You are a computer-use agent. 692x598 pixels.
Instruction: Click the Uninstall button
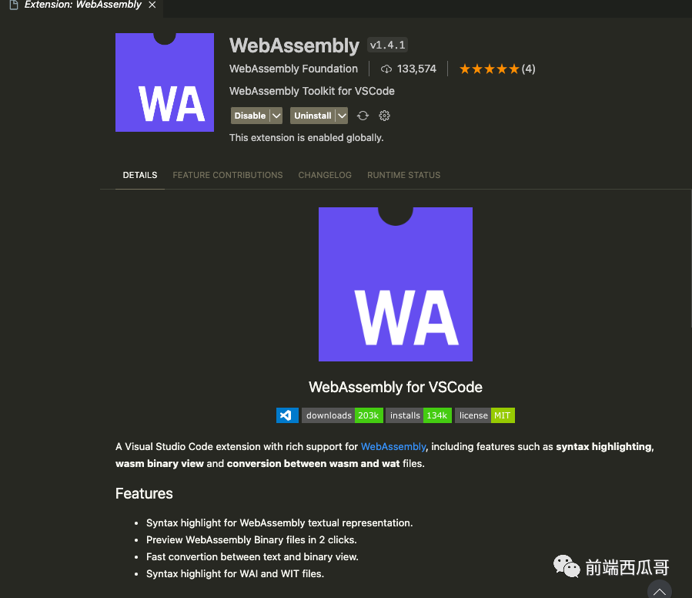pyautogui.click(x=313, y=116)
